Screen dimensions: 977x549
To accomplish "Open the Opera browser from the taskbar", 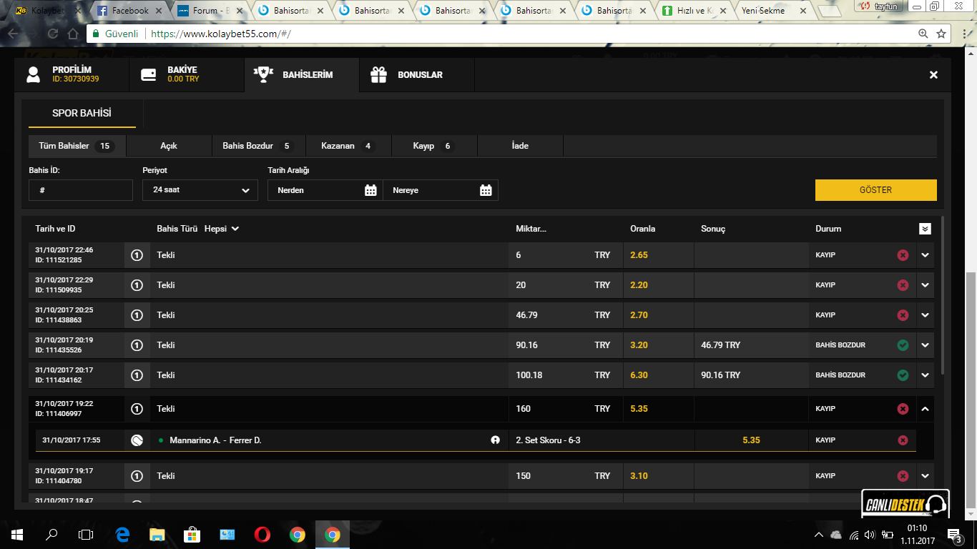I will [262, 534].
